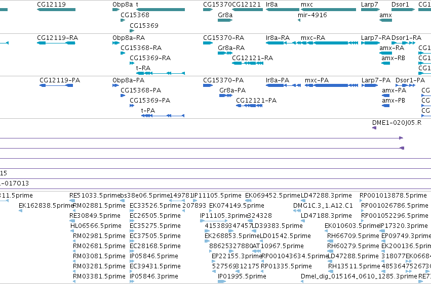Click the LD39383.5prime cDNA label
The width and height of the screenshot is (431, 284).
coord(278,225)
